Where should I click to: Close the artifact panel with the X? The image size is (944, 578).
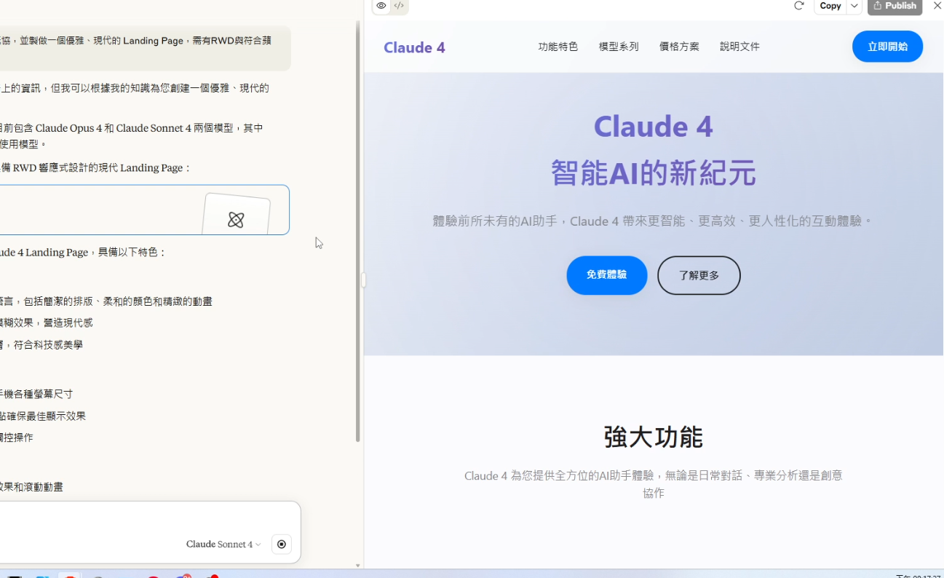pos(937,6)
